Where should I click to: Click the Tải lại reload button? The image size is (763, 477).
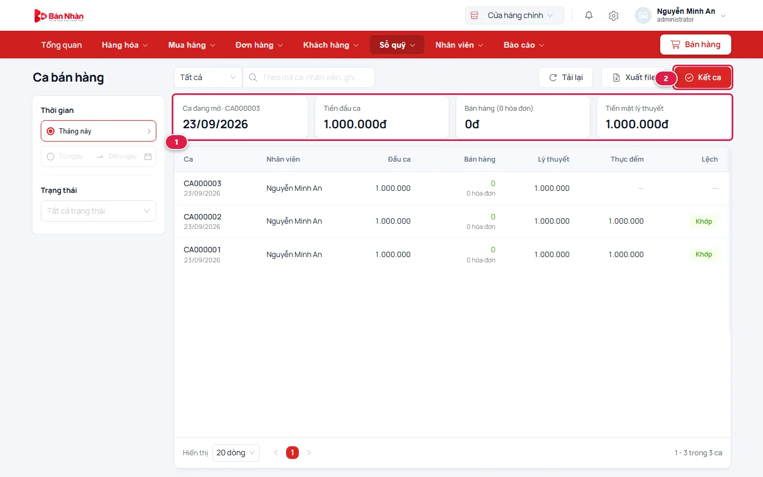565,77
